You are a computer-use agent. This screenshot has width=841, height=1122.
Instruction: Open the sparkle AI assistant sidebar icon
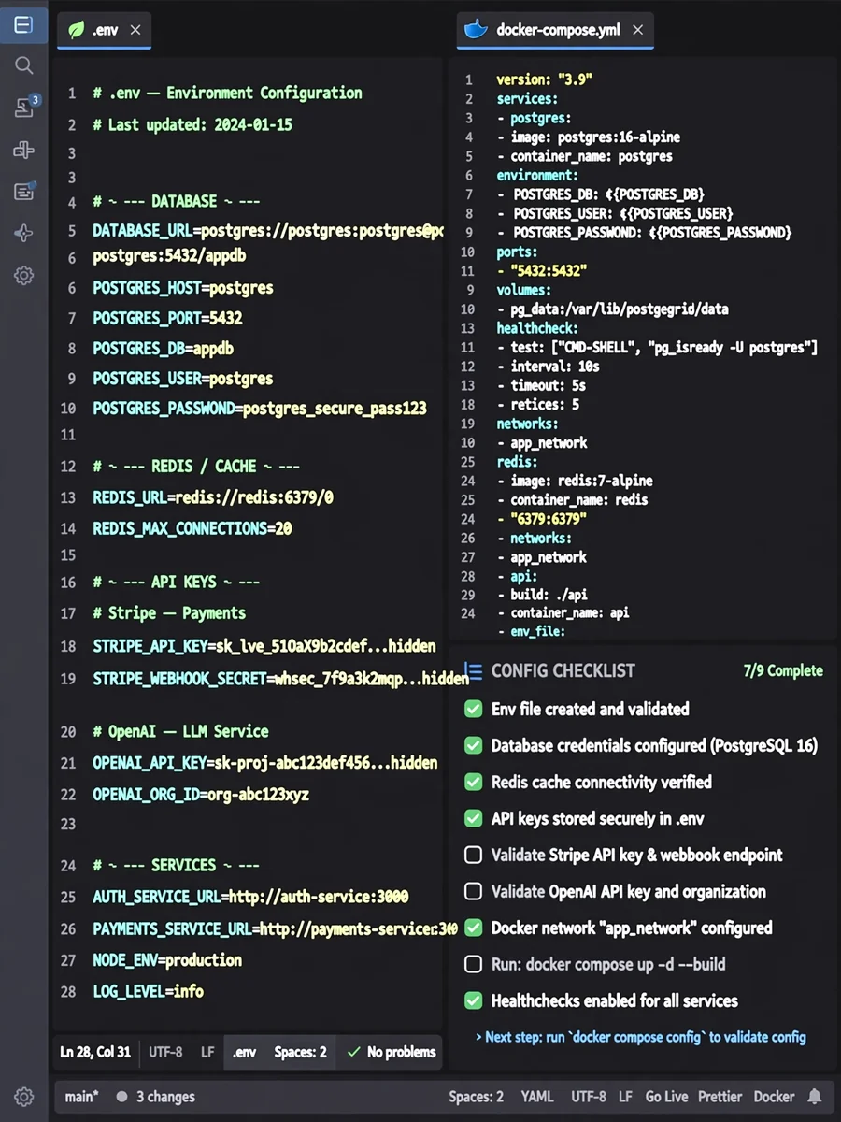click(23, 234)
